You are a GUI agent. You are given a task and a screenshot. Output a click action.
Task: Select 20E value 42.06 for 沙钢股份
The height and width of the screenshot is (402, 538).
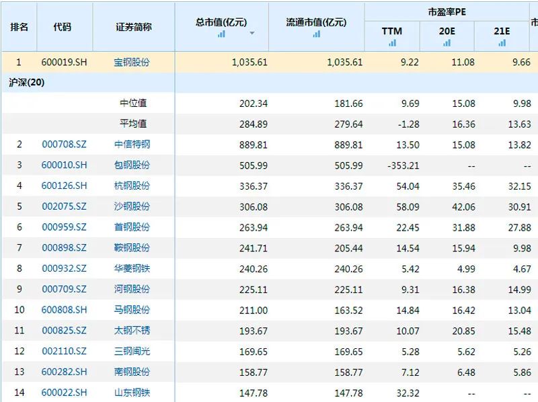tap(463, 207)
